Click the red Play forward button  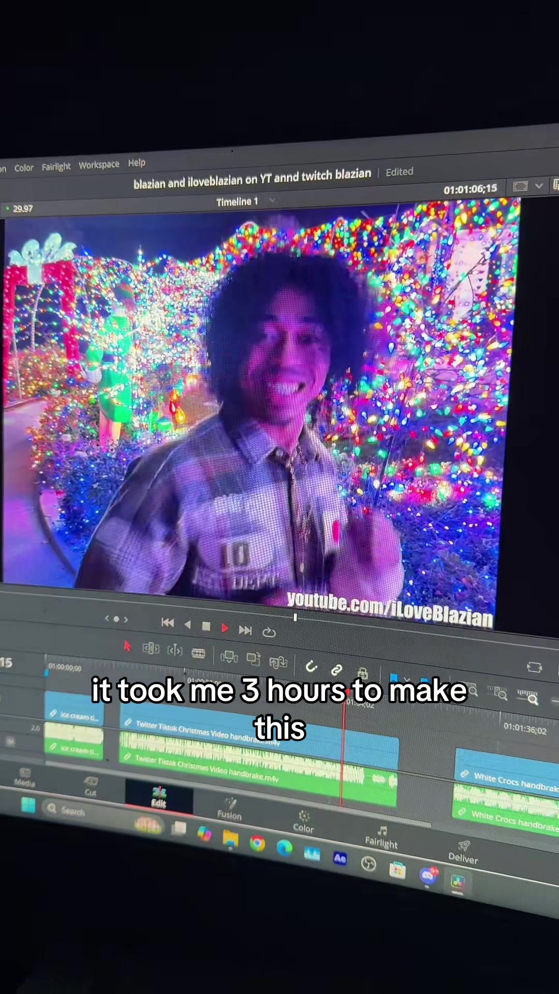(x=224, y=628)
